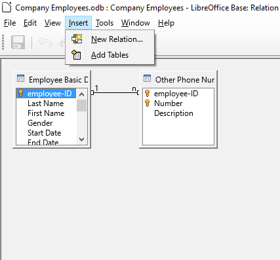Click the Number field key icon
This screenshot has width=280, height=260.
tap(148, 103)
